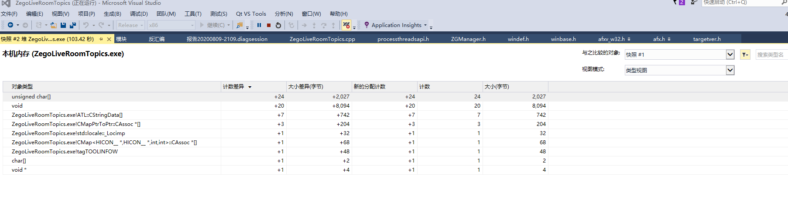Click the Show Next Statement arrow icon
Image resolution: width=788 pixels, height=200 pixels.
tap(304, 25)
